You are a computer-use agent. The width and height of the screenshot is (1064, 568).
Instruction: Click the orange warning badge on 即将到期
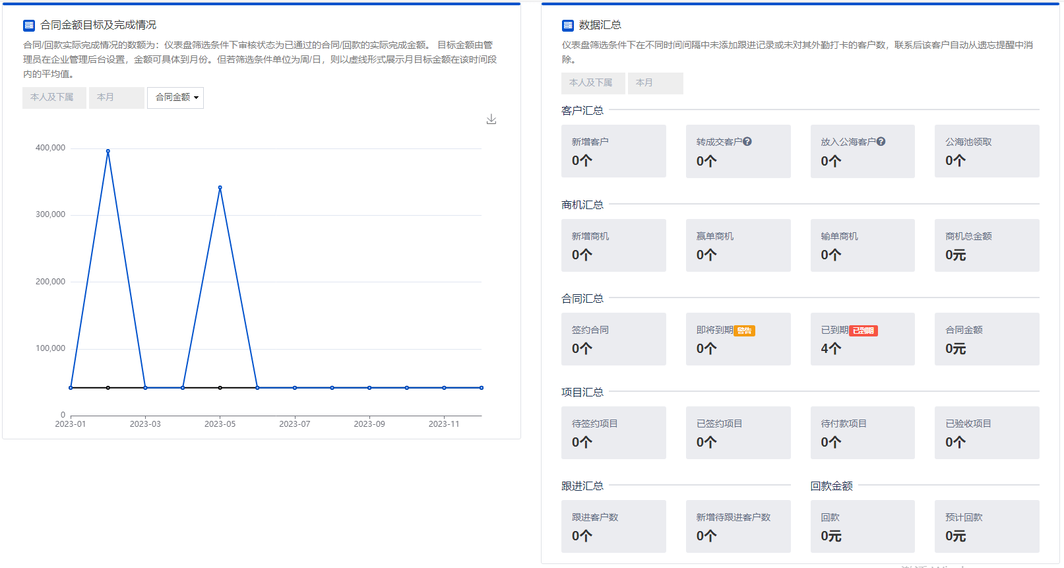[x=745, y=331]
